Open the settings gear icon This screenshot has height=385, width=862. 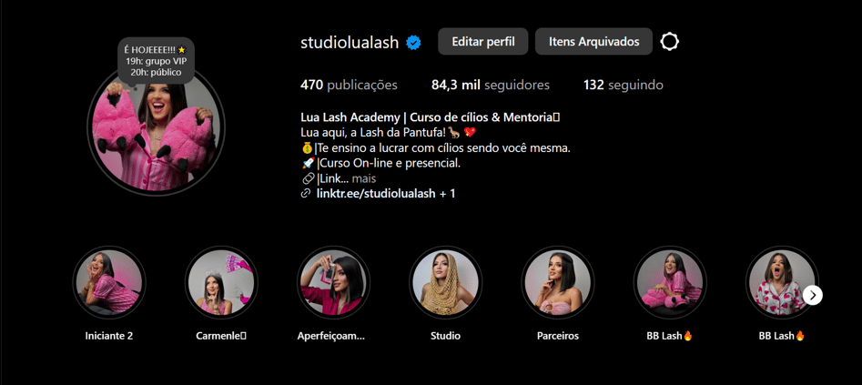(669, 42)
